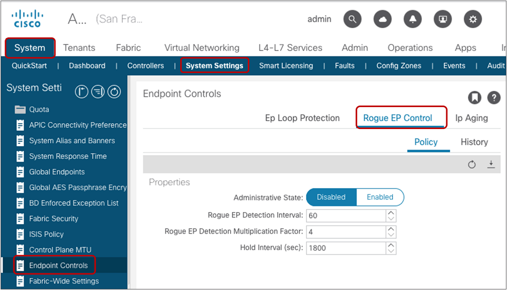507x290 pixels.
Task: Click Global AES Passphrase document icon
Action: click(x=20, y=188)
